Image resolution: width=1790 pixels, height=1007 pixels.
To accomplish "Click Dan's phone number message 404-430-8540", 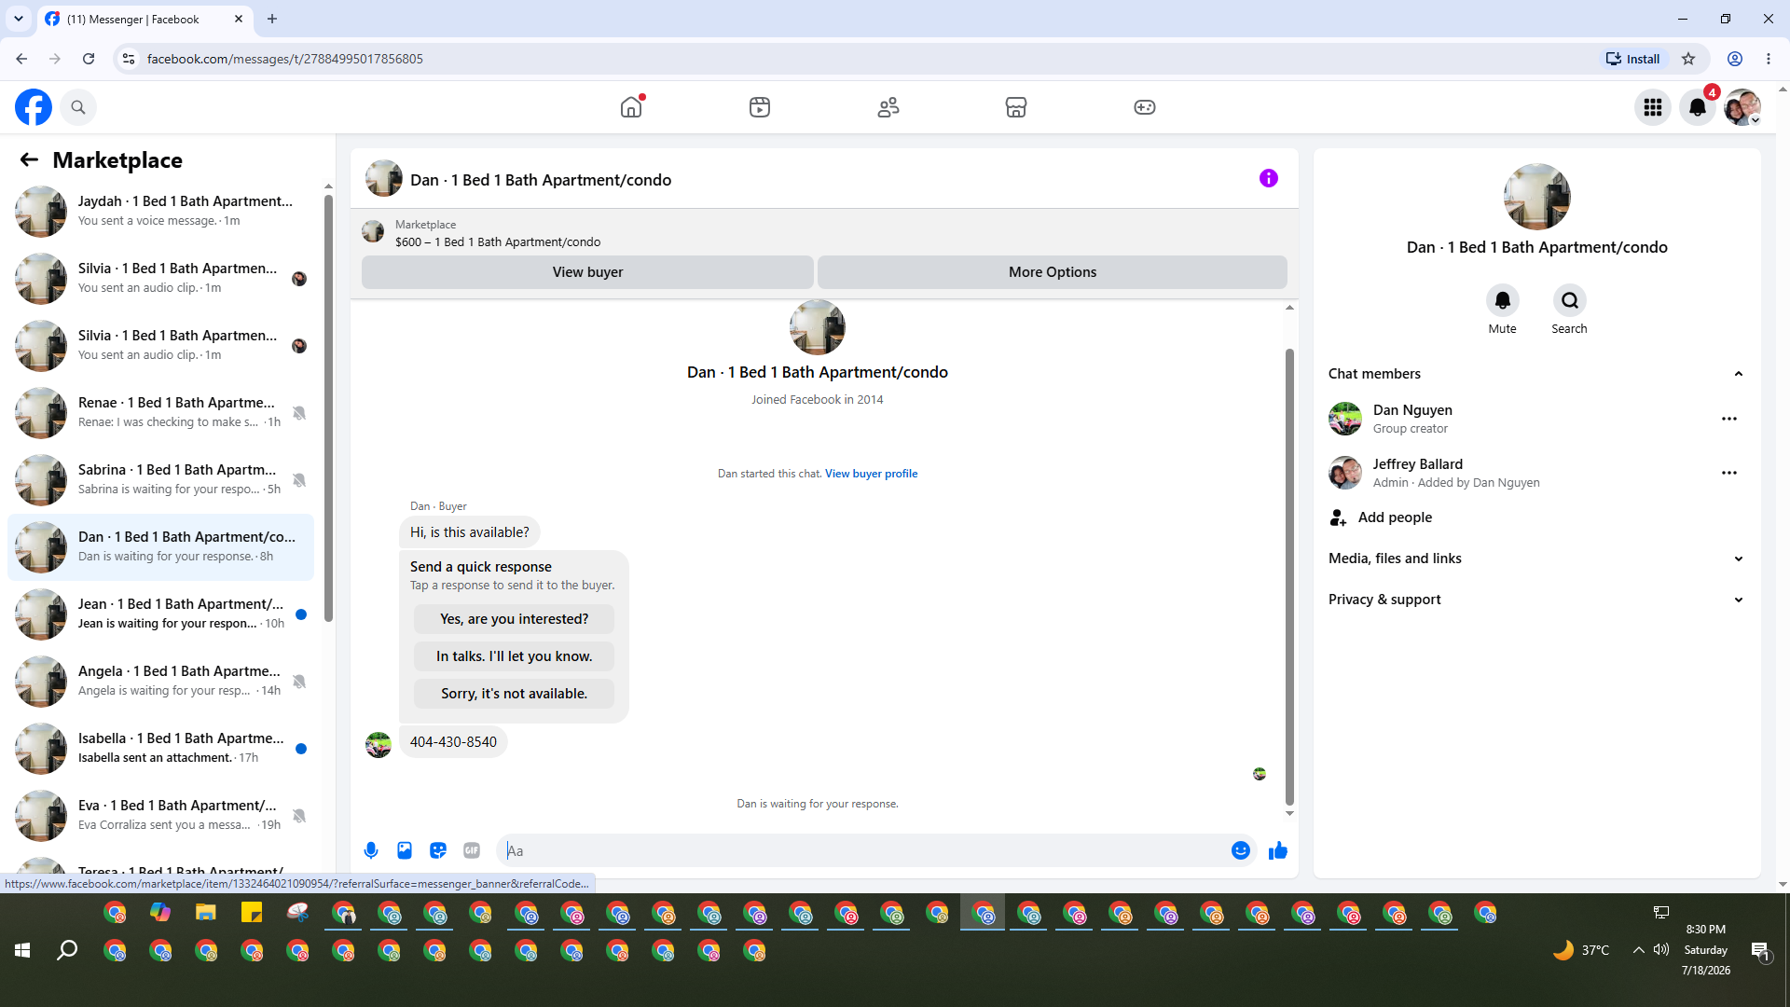I will click(x=453, y=742).
